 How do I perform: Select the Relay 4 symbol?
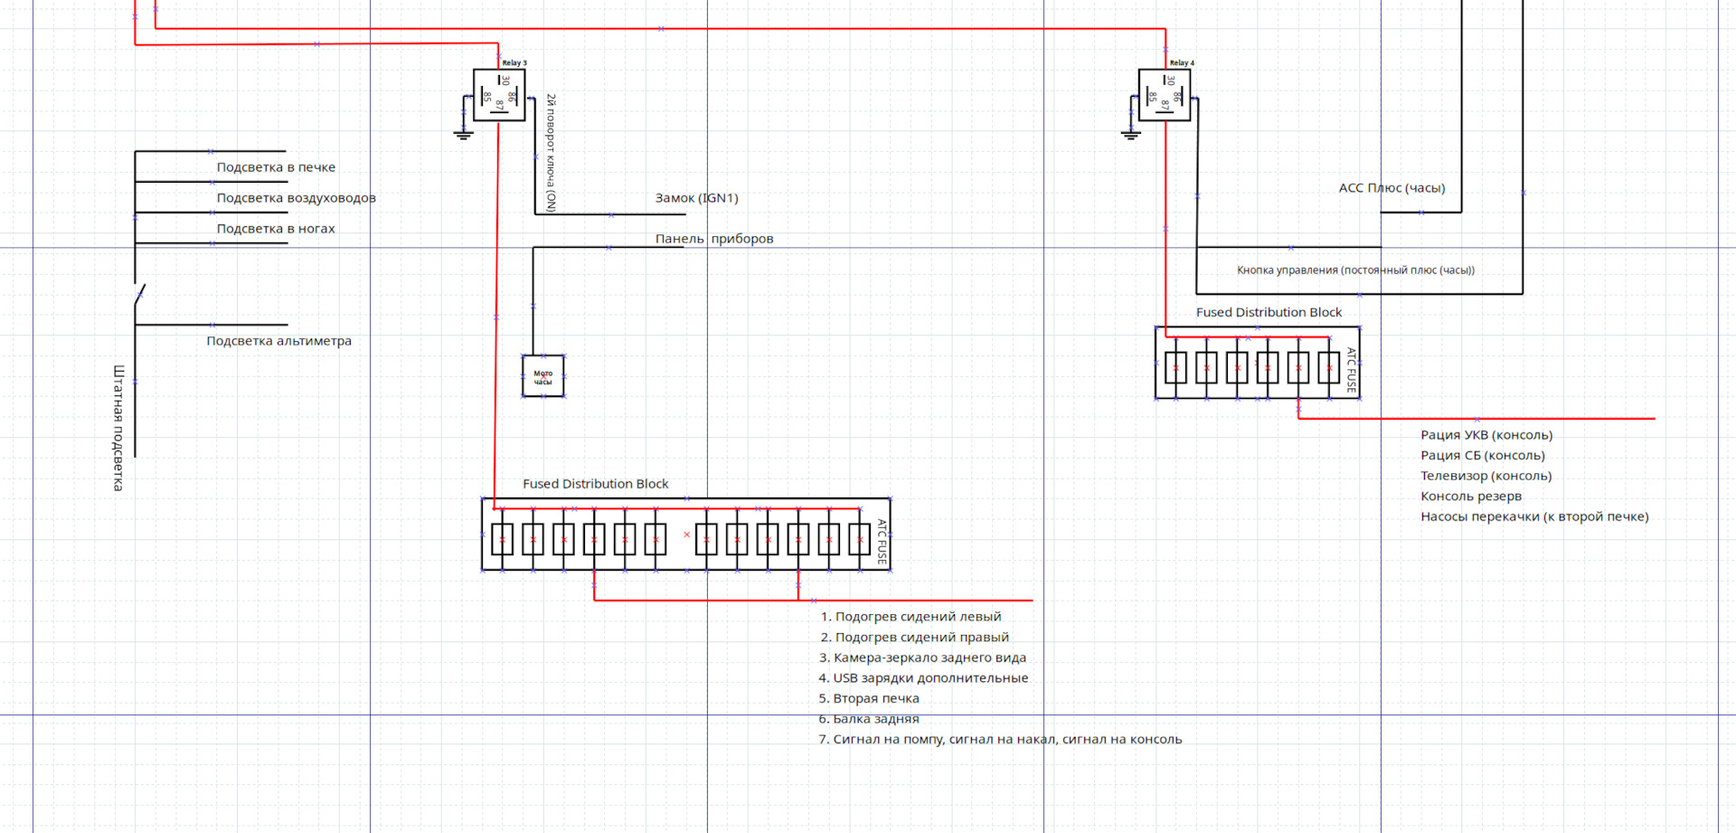click(1165, 95)
